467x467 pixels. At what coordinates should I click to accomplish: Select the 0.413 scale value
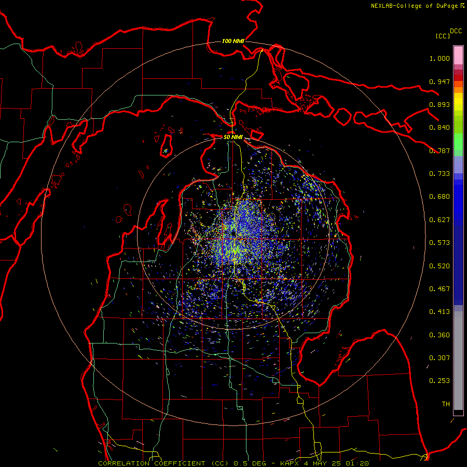click(x=439, y=312)
